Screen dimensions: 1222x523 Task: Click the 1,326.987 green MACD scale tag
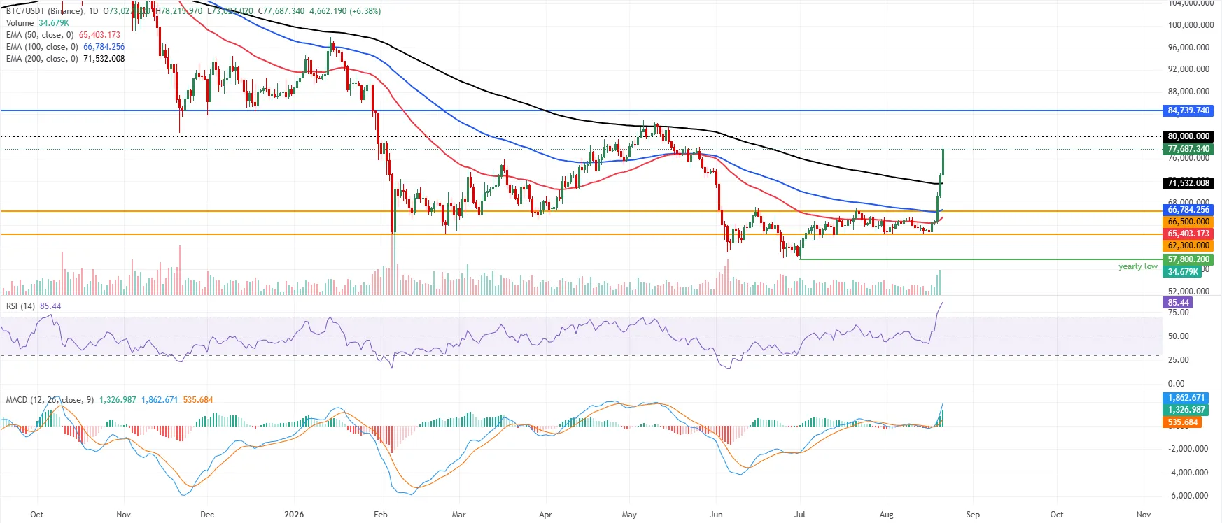coord(1186,410)
